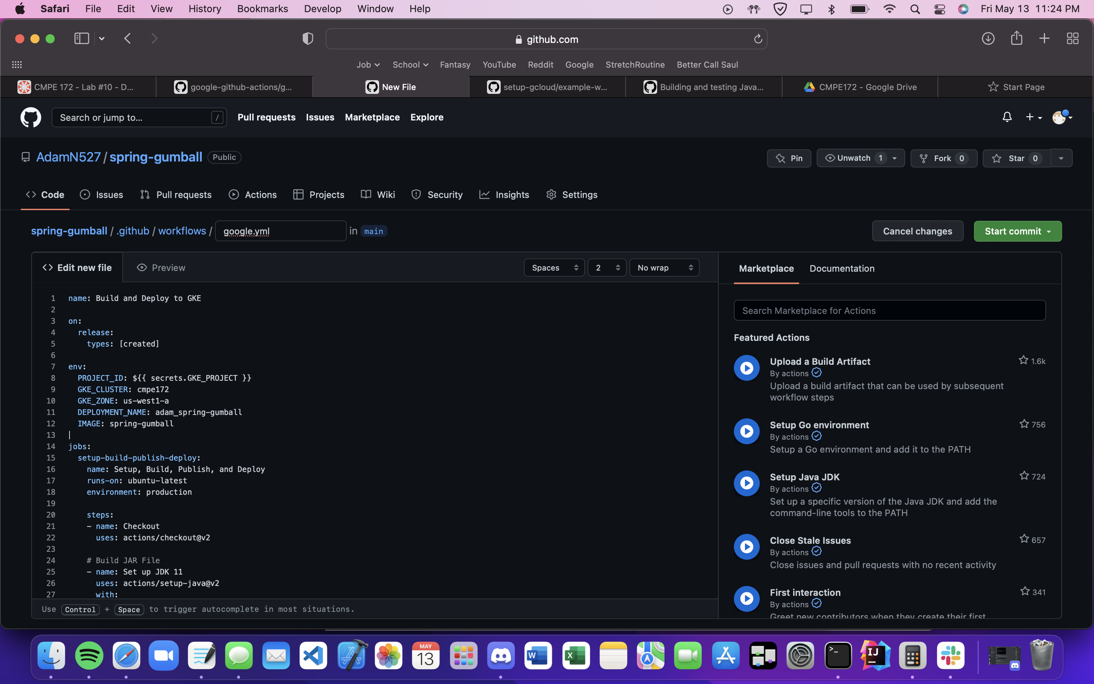Open the workflows breadcrumb link
This screenshot has height=684, width=1094.
182,231
